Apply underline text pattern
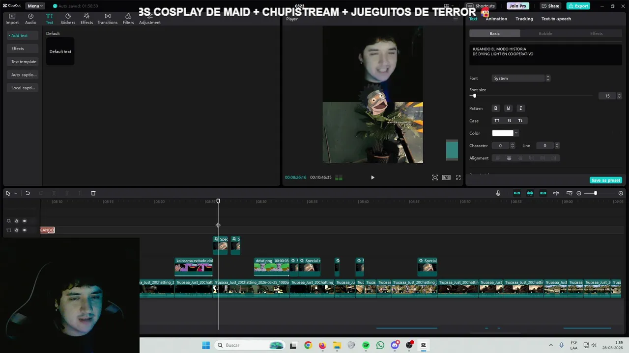The width and height of the screenshot is (629, 353). click(x=508, y=108)
